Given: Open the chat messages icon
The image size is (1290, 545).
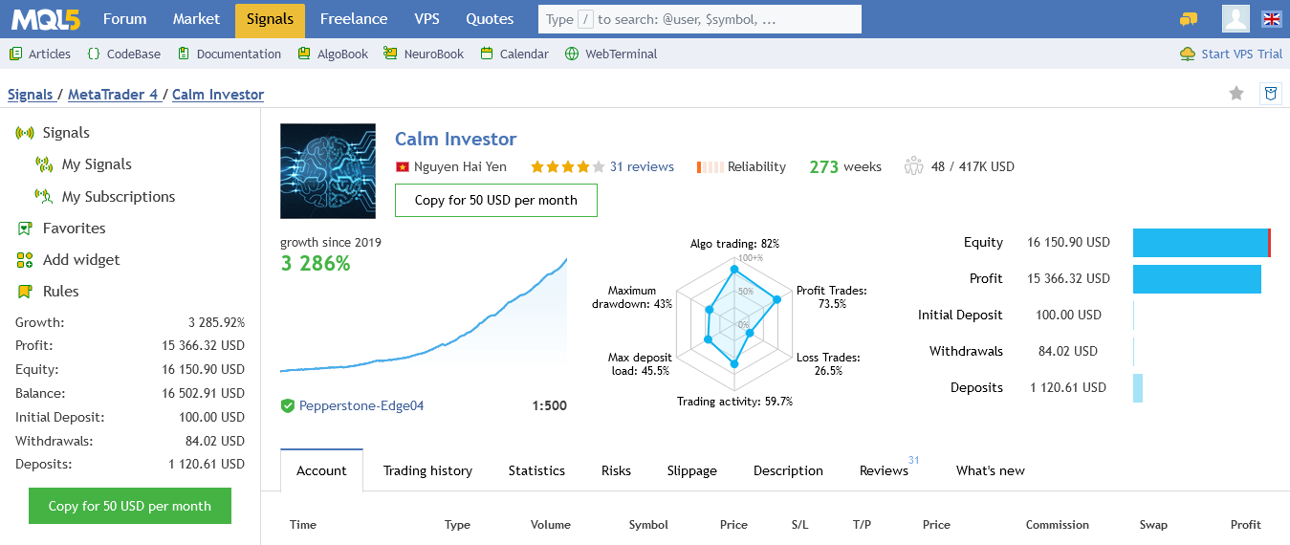Looking at the screenshot, I should pos(1189,19).
